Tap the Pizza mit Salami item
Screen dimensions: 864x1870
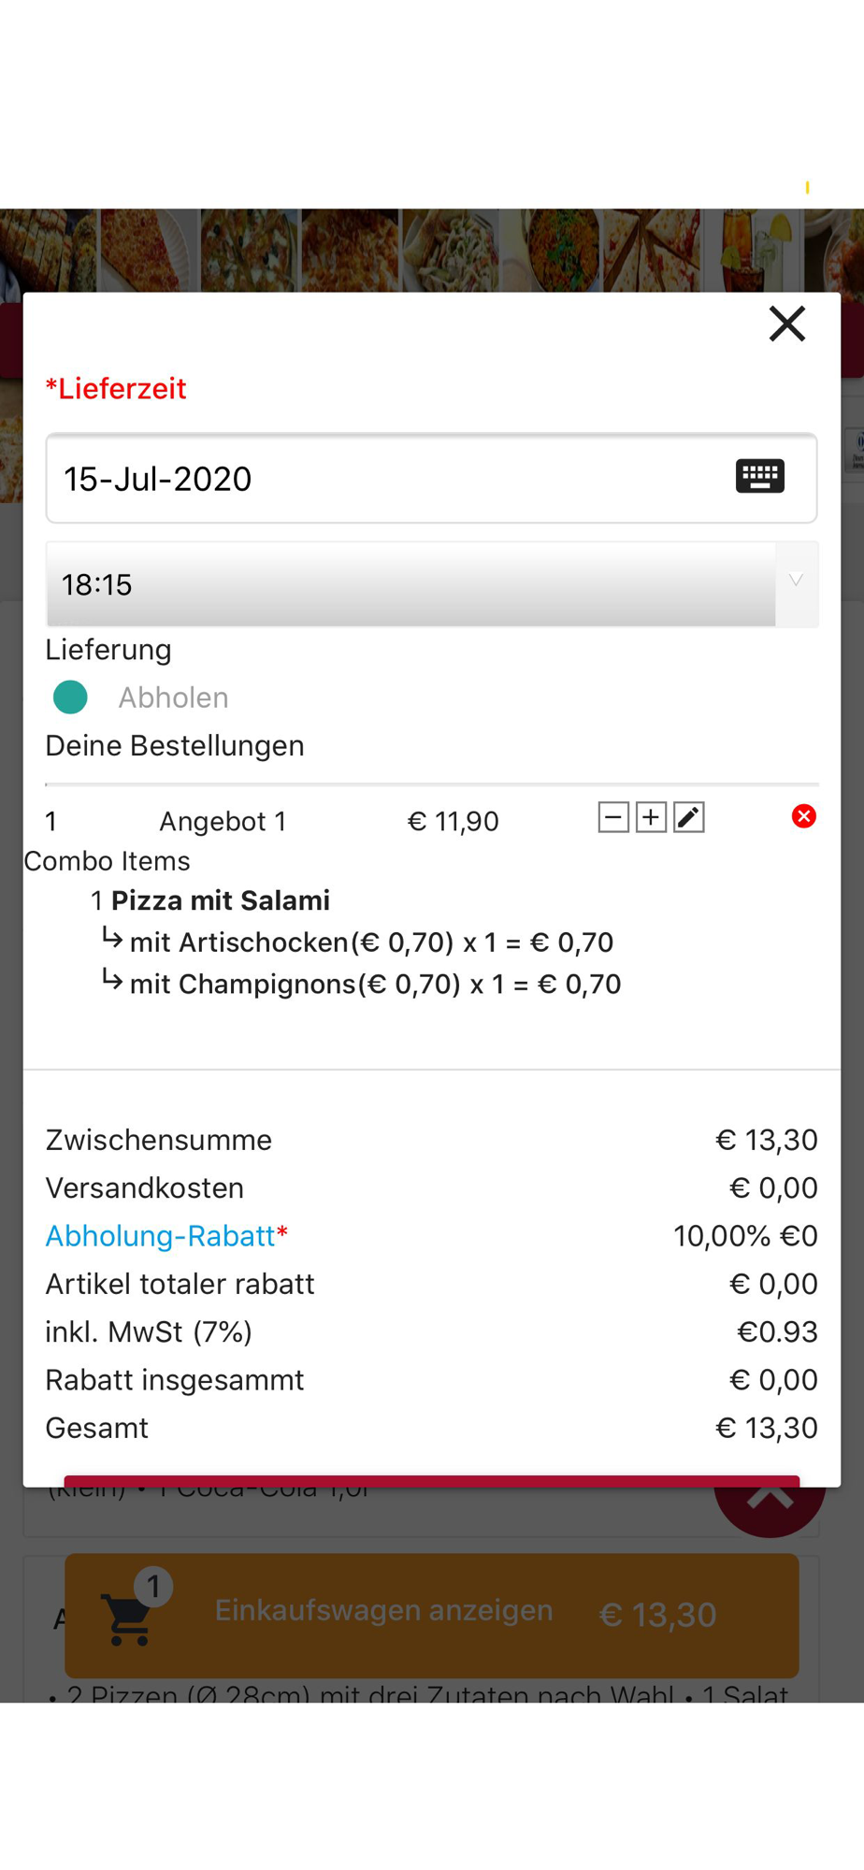click(x=221, y=900)
